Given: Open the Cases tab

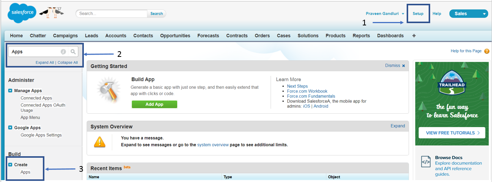Looking at the screenshot, I should point(284,36).
